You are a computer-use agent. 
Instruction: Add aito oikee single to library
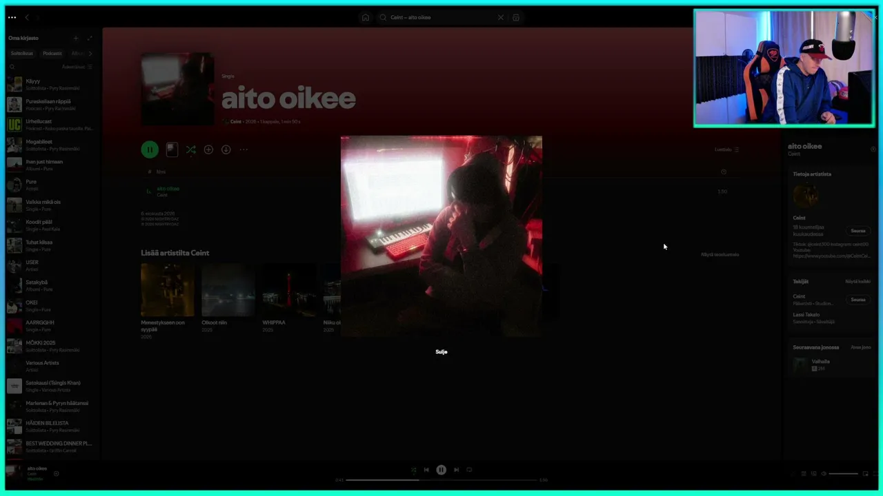pyautogui.click(x=208, y=149)
